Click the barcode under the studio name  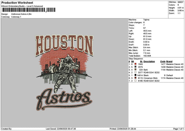(x=29, y=10)
